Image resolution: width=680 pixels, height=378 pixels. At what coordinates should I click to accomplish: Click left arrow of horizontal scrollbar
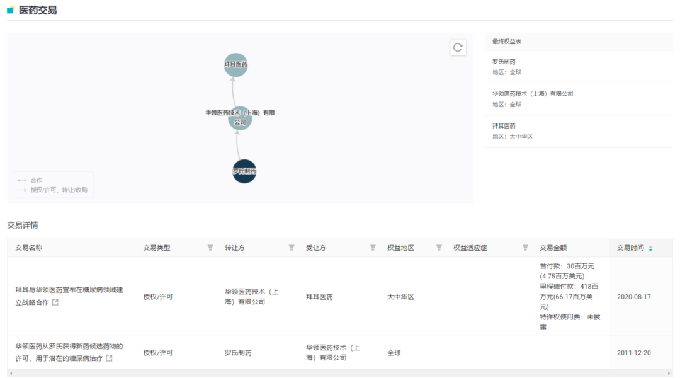pyautogui.click(x=11, y=373)
